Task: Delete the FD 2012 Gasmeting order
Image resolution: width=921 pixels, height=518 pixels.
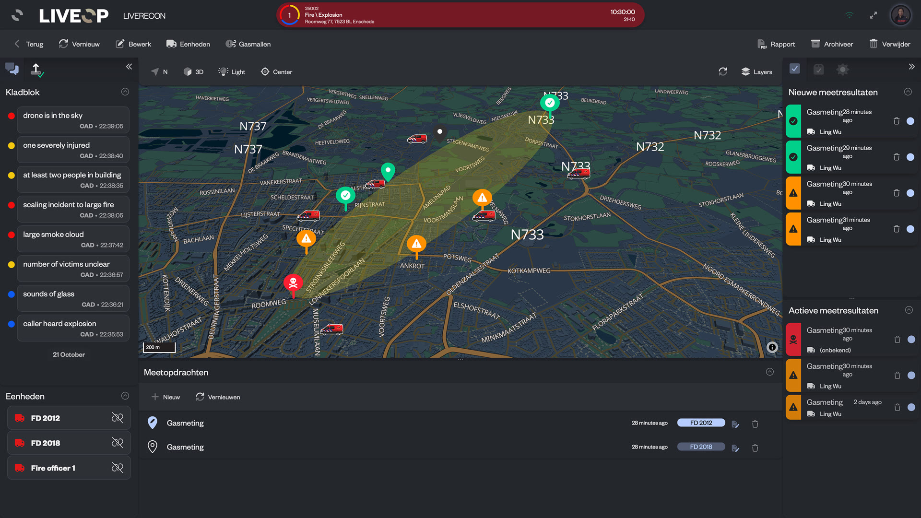Action: 755,424
